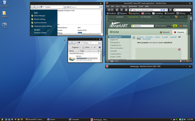Open the ImageShack bookmark
This screenshot has height=121, width=195.
click(134, 13)
